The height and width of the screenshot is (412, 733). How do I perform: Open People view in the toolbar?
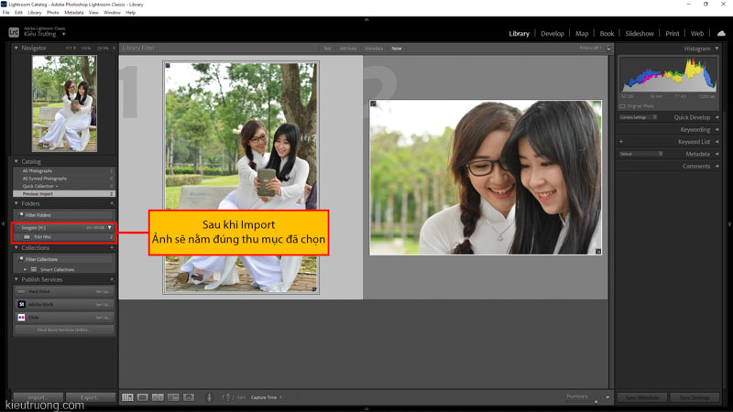pos(189,397)
